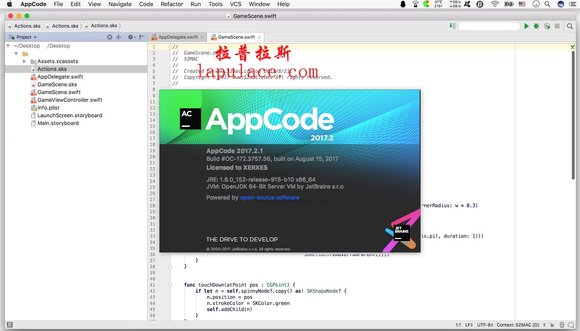Click the Profile run icon beside Debug

[547, 26]
